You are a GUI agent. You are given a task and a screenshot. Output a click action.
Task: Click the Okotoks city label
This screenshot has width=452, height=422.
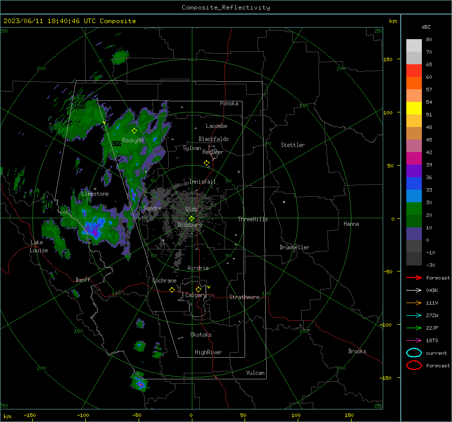point(201,335)
